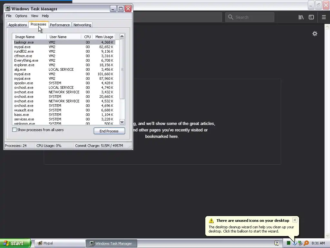Select mypal.exe row using 82,652 K

64,47
